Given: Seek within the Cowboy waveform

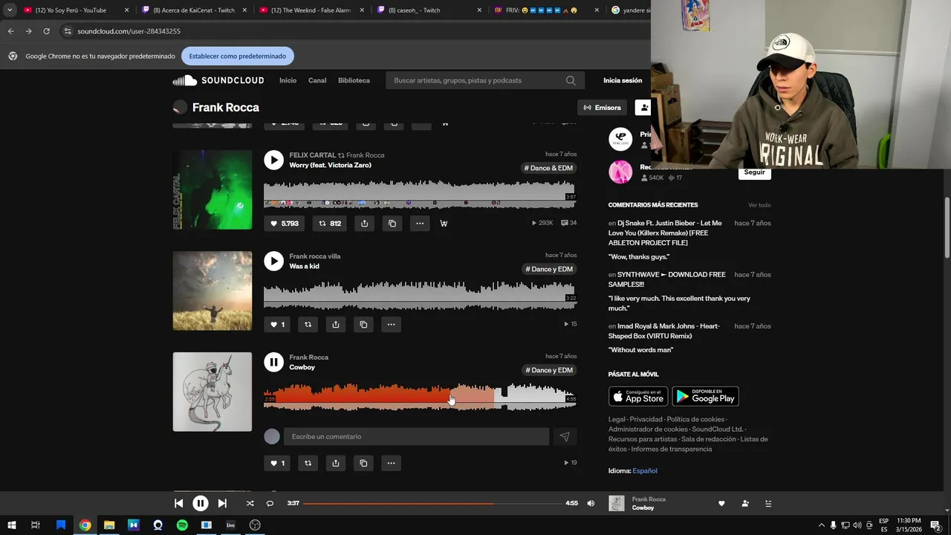Looking at the screenshot, I should pyautogui.click(x=420, y=397).
